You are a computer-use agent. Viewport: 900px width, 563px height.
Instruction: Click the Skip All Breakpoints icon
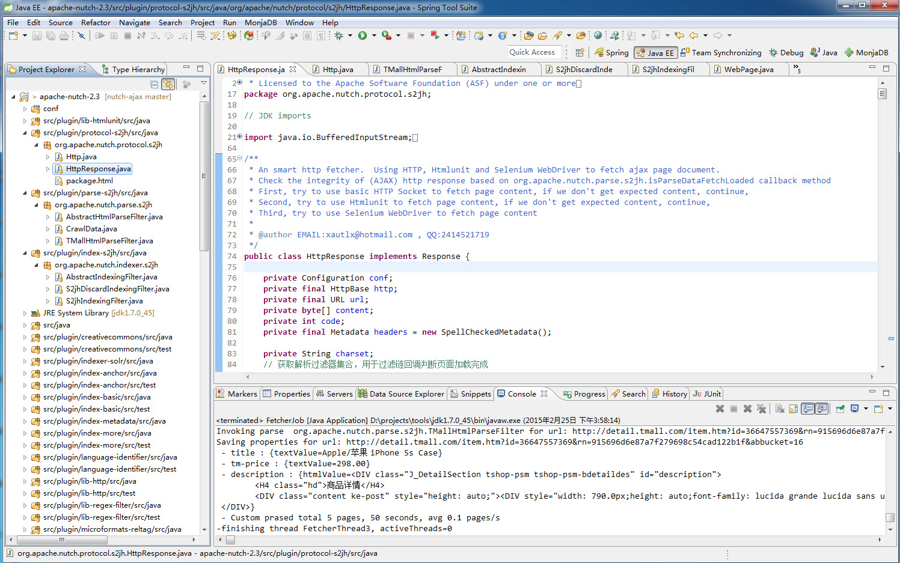tap(81, 36)
